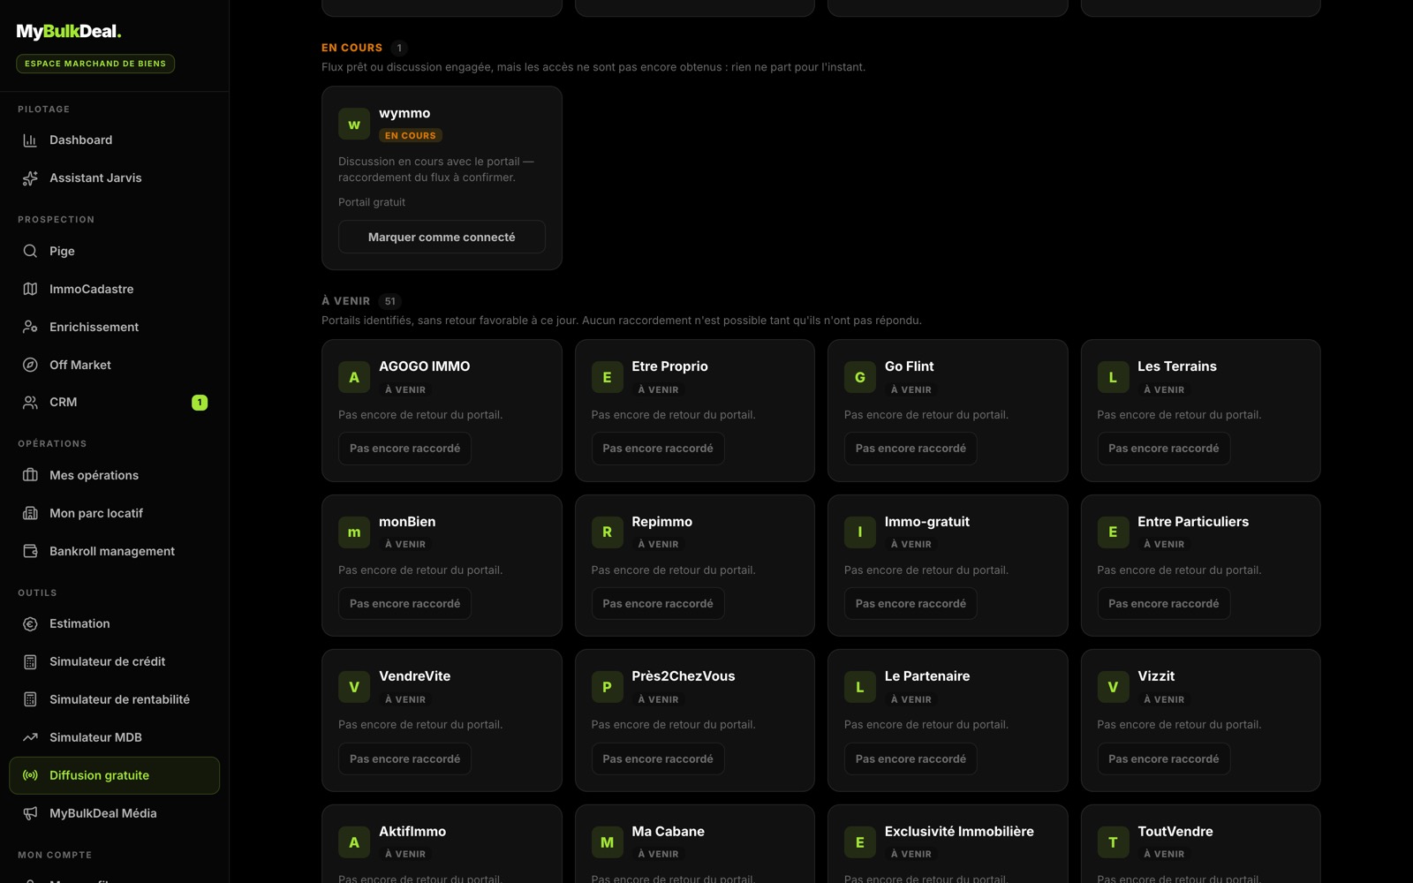The height and width of the screenshot is (883, 1413).
Task: Click the Mon parc locatif building icon
Action: coord(30,514)
